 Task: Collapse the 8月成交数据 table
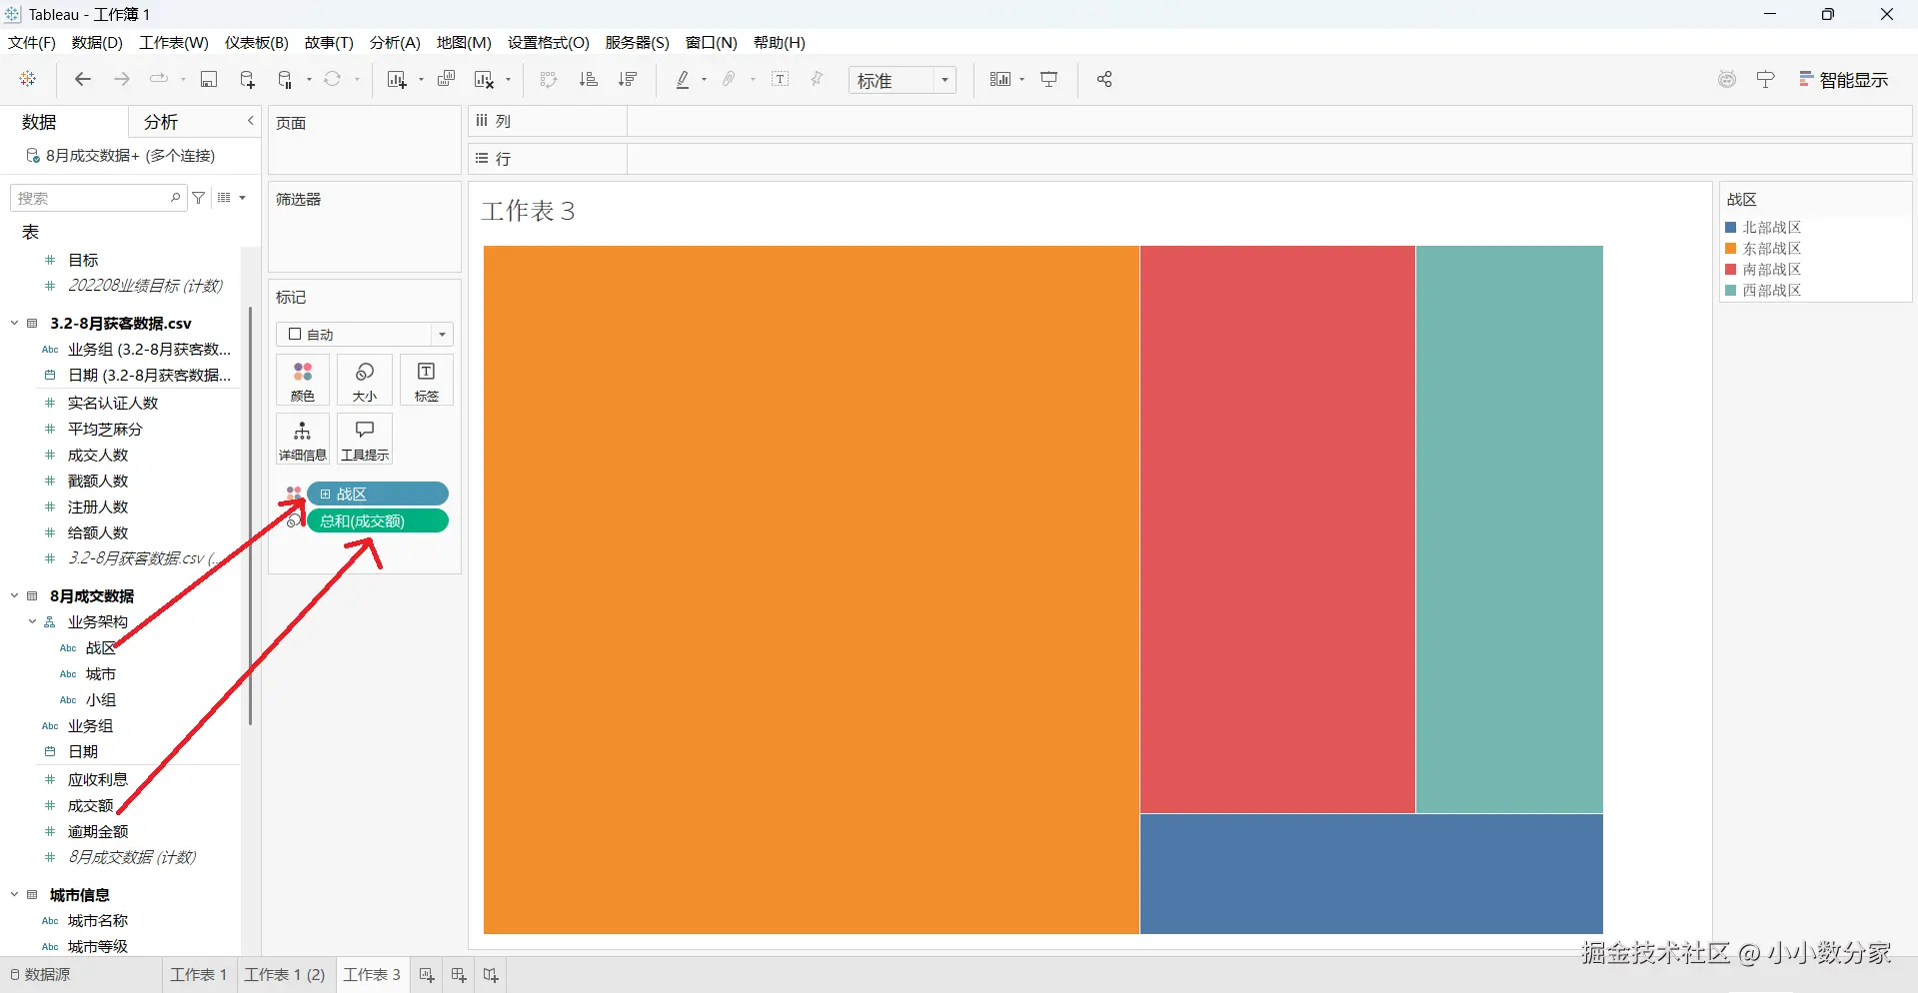15,595
